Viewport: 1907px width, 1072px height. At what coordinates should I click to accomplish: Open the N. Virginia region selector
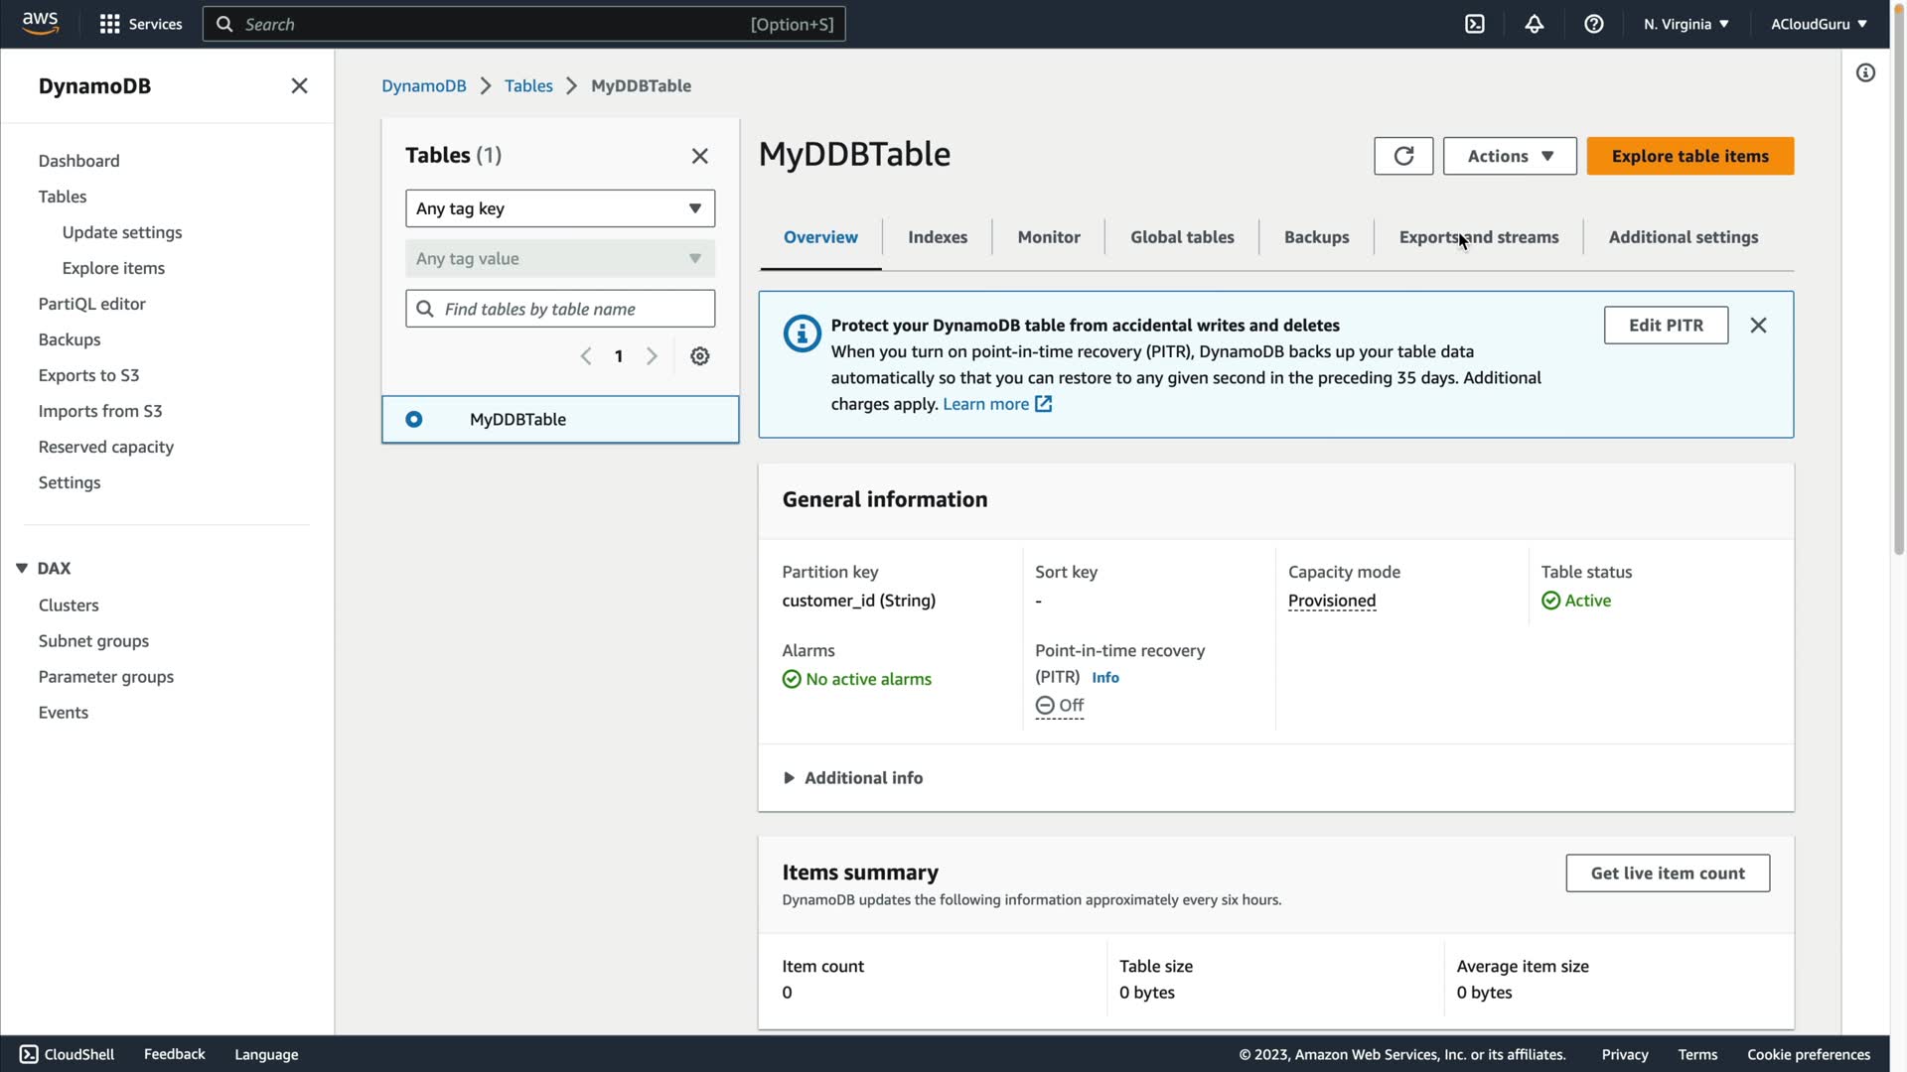coord(1686,24)
